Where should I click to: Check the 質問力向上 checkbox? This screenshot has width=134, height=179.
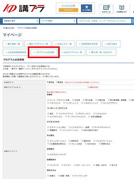tap(100, 144)
